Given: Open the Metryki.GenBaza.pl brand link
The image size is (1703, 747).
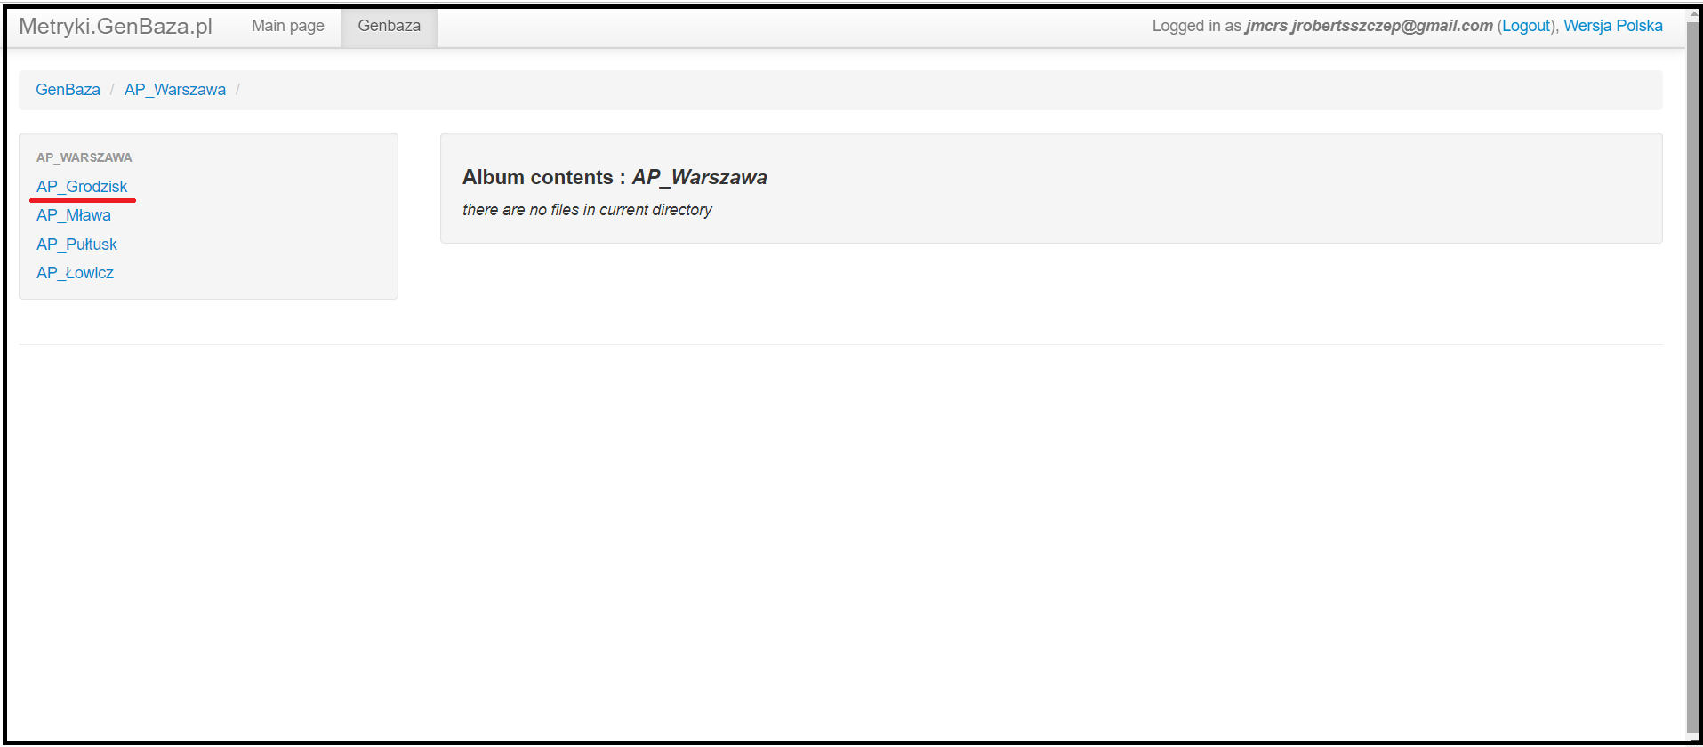Looking at the screenshot, I should tap(115, 27).
